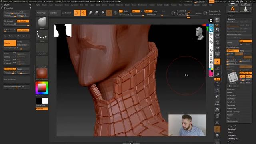Click the Live Boolean button
This screenshot has height=144, width=256.
tap(66, 13)
